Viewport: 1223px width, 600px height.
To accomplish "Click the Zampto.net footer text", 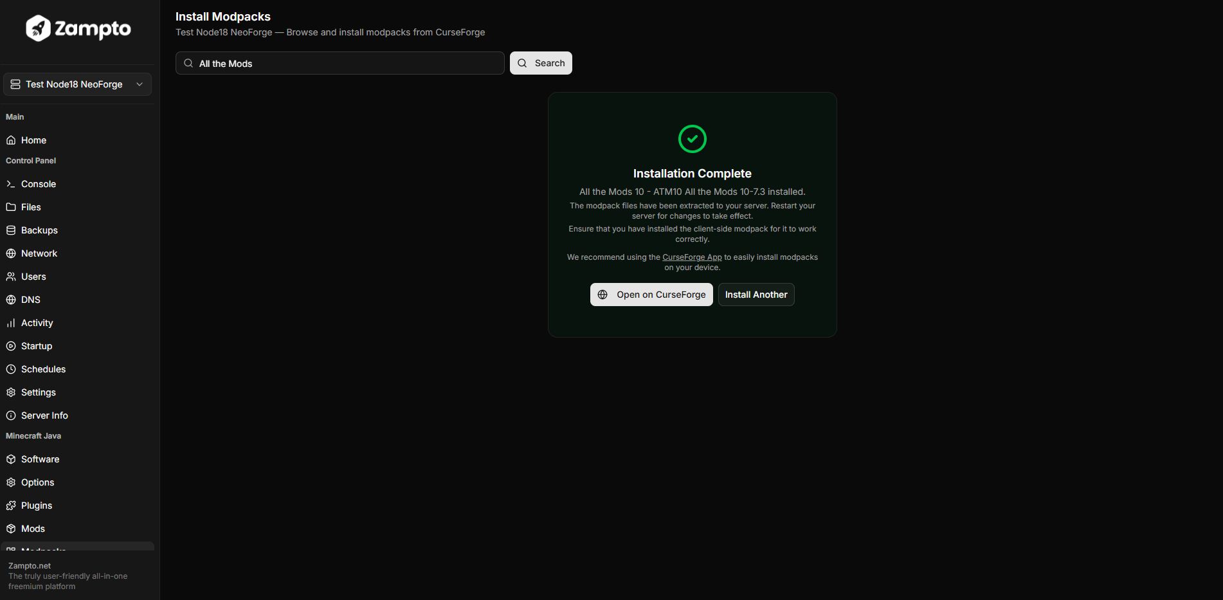I will 30,566.
